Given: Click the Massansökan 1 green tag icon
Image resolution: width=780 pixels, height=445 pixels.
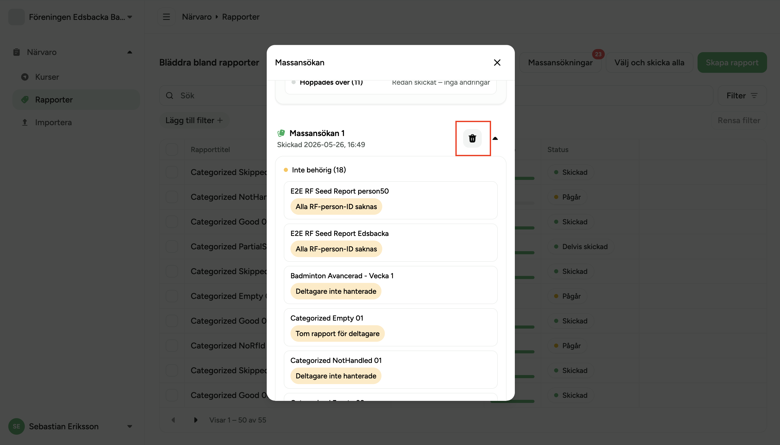Looking at the screenshot, I should tap(281, 133).
